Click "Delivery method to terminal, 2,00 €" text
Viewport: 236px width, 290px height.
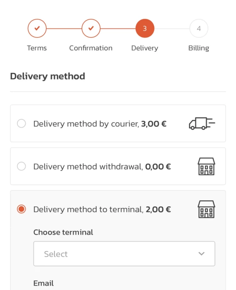point(102,209)
